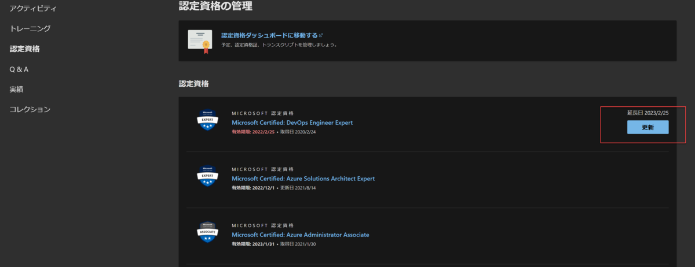Screen dimensions: 695x267
Task: Click the 取得日 2021/1/30 text
Action: tap(297, 244)
